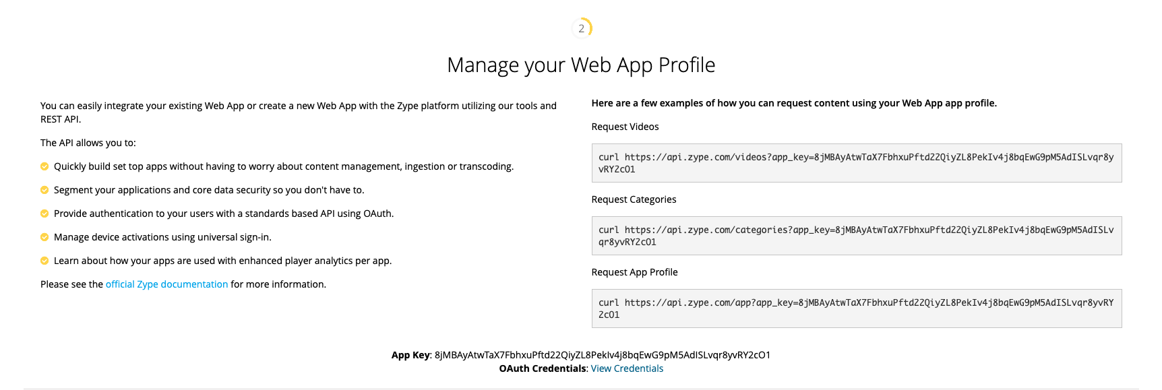Click 'Quickly build set top apps' bullet text
Screen dimensions: 1162x390
tap(284, 166)
